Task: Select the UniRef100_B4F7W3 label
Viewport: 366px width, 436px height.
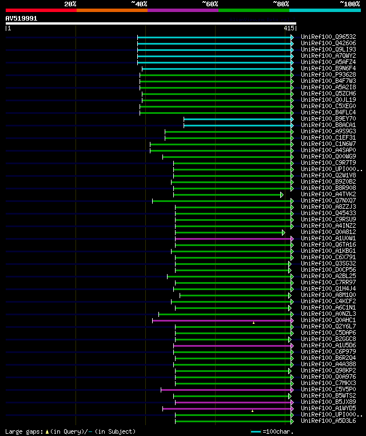Action: pyautogui.click(x=328, y=81)
